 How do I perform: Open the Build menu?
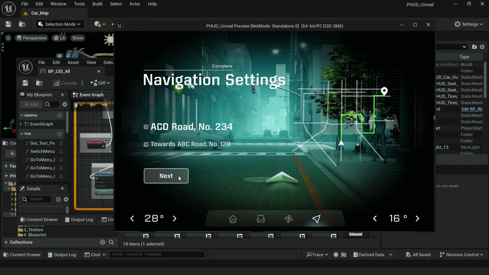click(97, 4)
